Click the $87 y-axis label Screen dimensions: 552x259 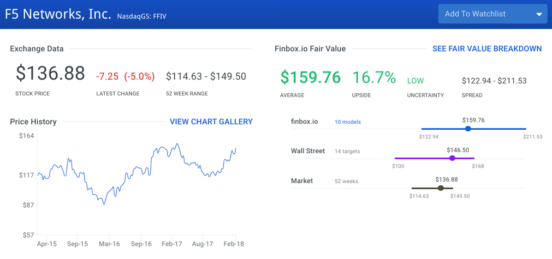[x=27, y=205]
